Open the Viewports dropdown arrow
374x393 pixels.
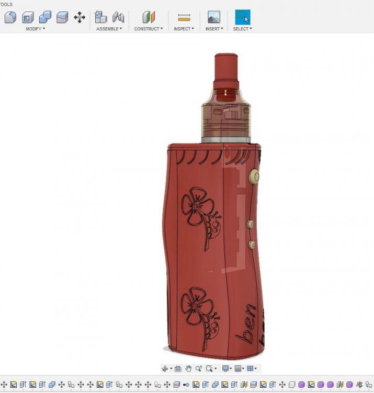coord(255,368)
